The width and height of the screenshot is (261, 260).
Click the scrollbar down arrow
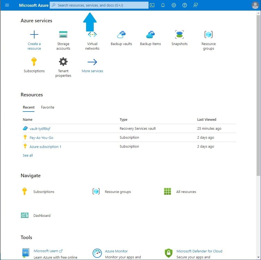click(258, 257)
